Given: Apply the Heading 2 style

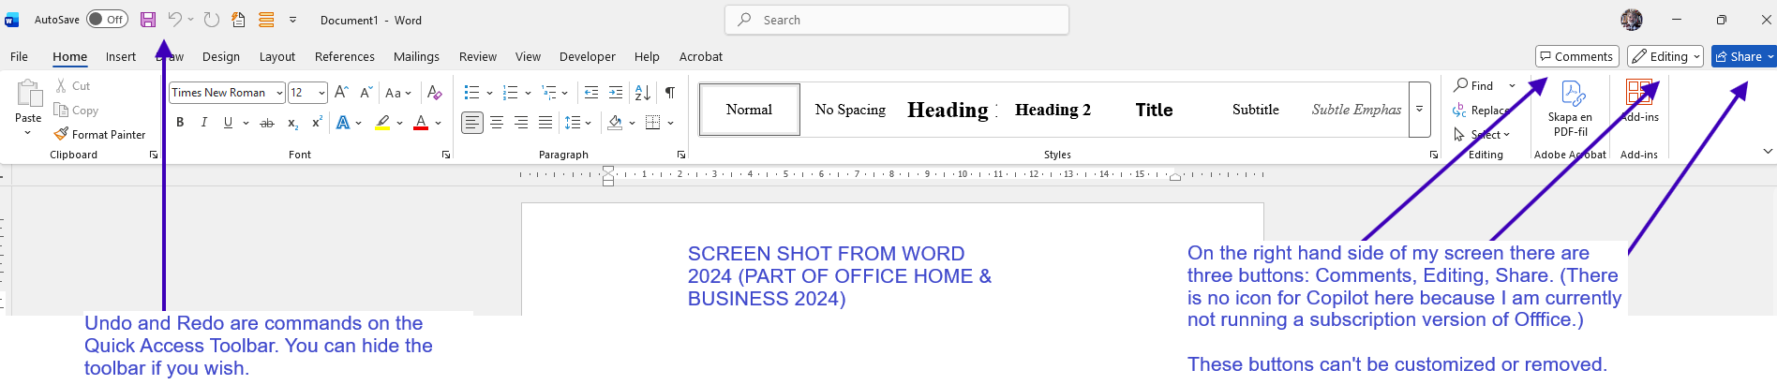Looking at the screenshot, I should (x=1053, y=110).
